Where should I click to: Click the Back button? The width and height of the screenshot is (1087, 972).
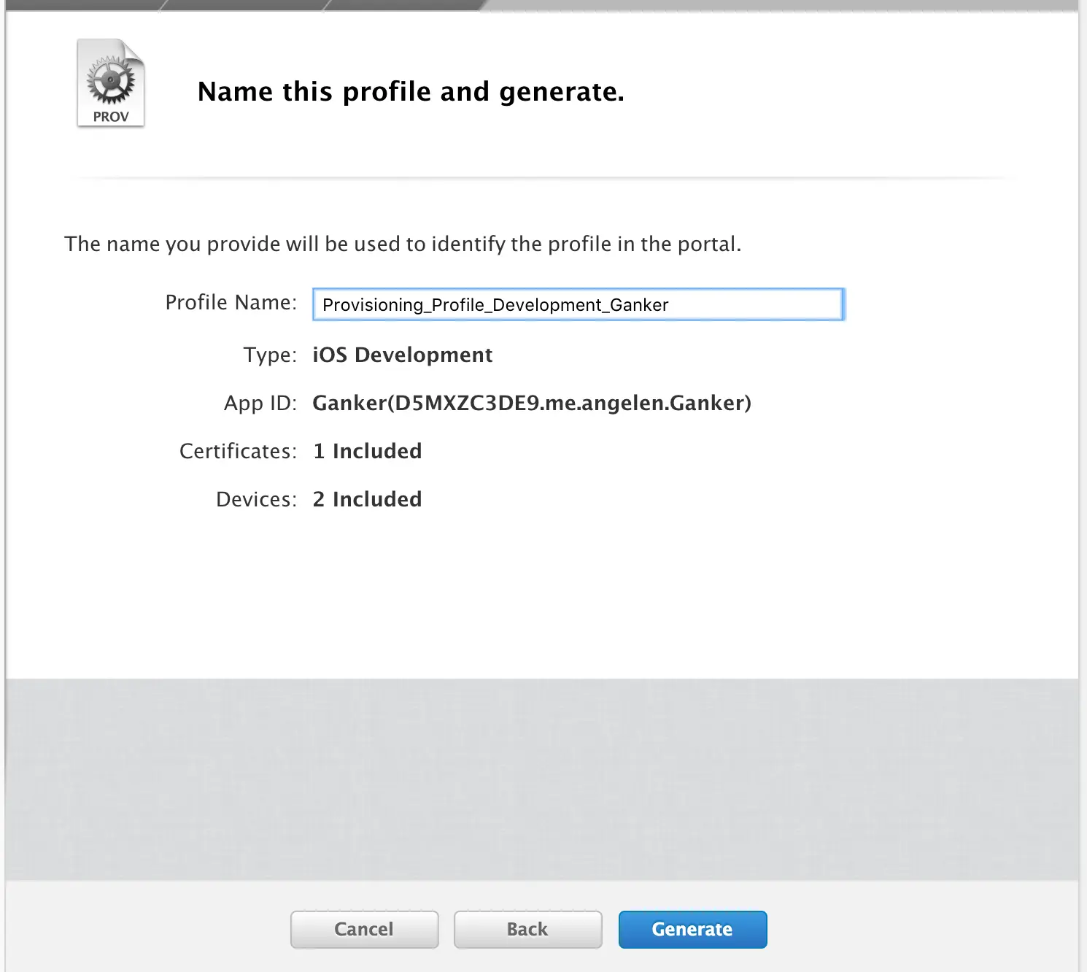tap(527, 929)
